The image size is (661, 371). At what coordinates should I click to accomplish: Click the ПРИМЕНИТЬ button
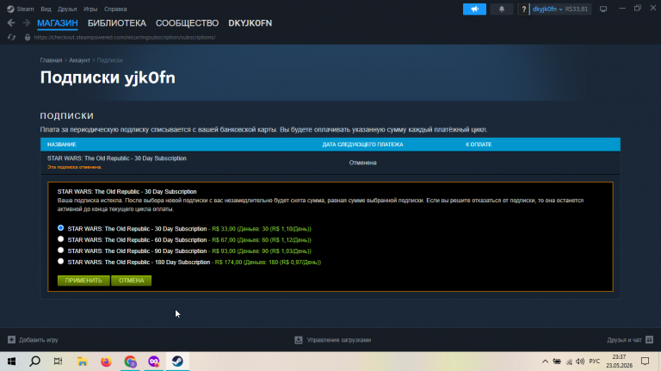pos(83,281)
